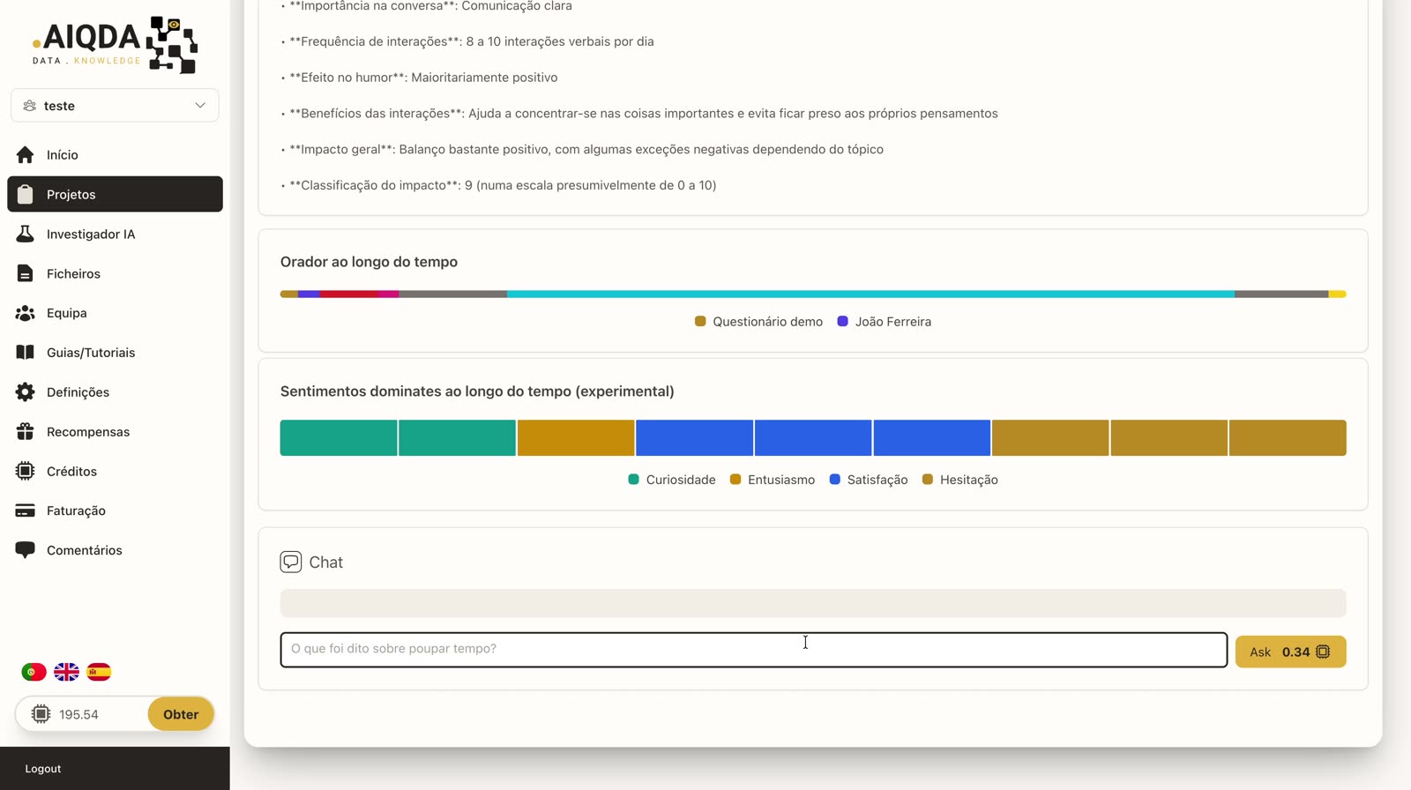Click the Ficheiros document icon
This screenshot has height=790, width=1411.
(x=25, y=273)
